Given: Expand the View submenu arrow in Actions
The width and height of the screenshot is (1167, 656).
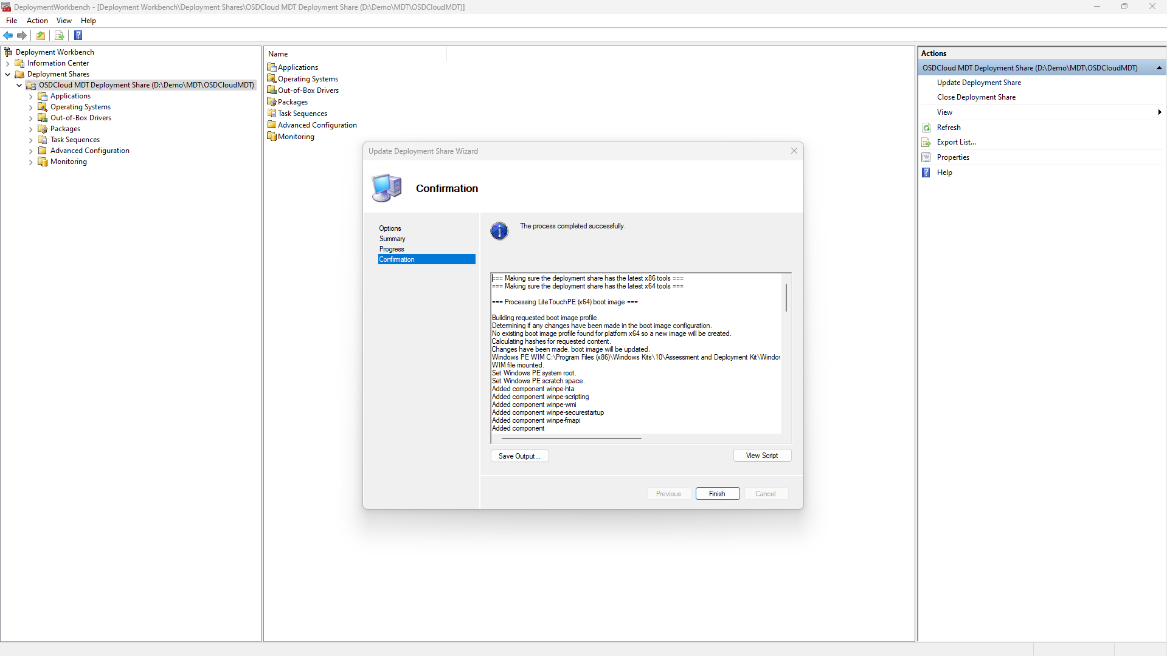Looking at the screenshot, I should [1159, 112].
